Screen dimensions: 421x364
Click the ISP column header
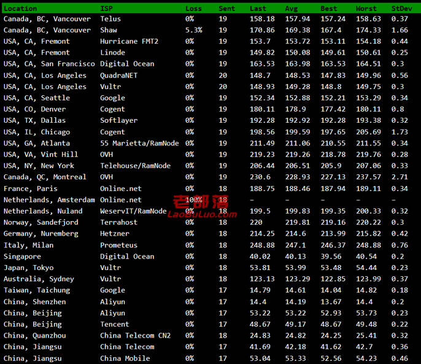click(106, 9)
